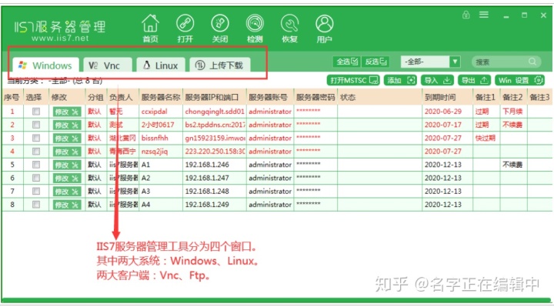Open the Win 设置 settings button
Viewport: 554px width, 307px height.
pyautogui.click(x=519, y=81)
